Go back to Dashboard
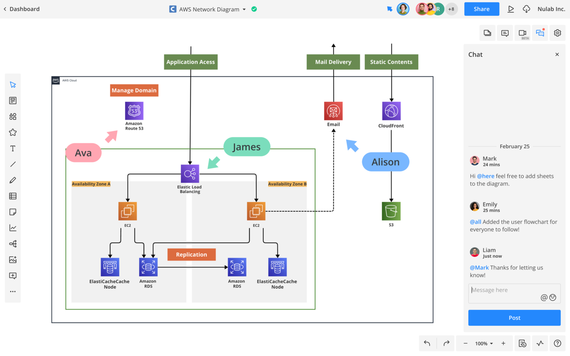Viewport: 570px width, 356px height. [x=22, y=9]
